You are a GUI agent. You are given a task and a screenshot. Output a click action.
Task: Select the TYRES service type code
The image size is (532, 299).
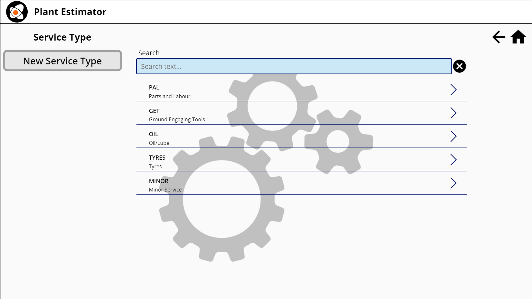157,158
